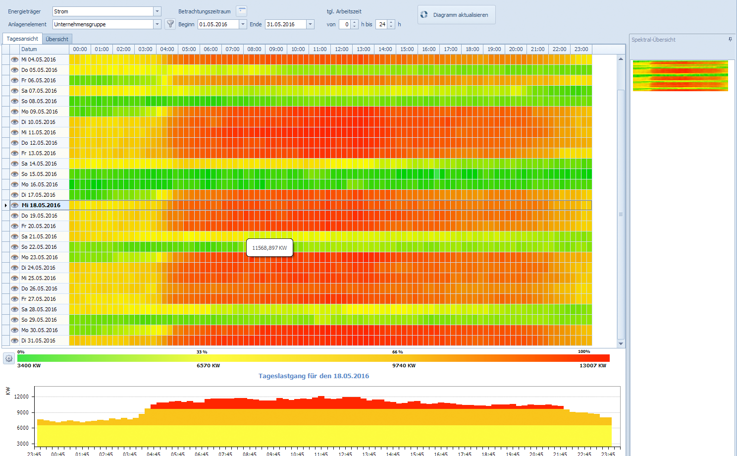Screen dimensions: 737x456
Task: Click the 00:00 column header
Action: point(80,49)
